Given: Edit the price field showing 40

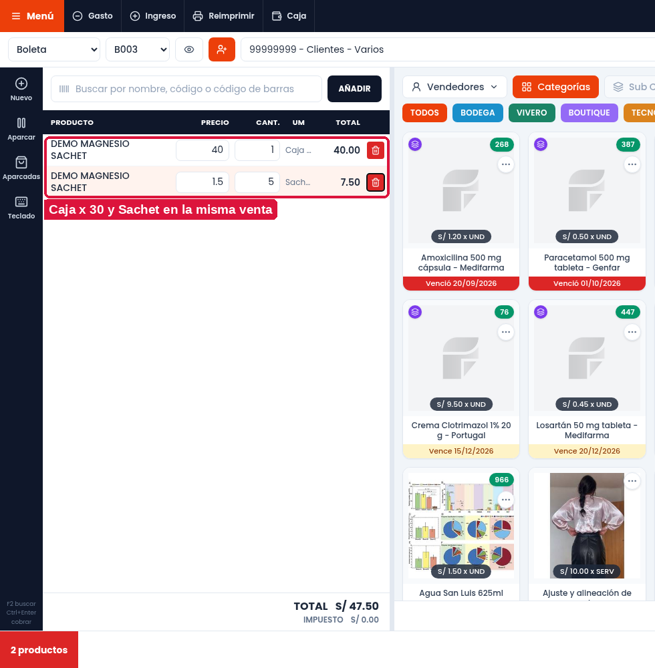Looking at the screenshot, I should pos(203,150).
